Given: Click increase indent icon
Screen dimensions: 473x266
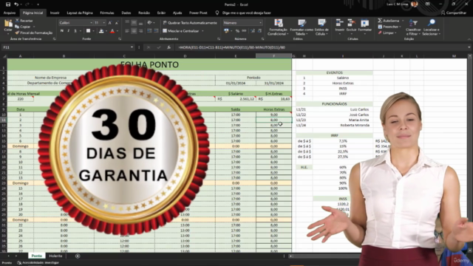Looking at the screenshot, I should (156, 31).
